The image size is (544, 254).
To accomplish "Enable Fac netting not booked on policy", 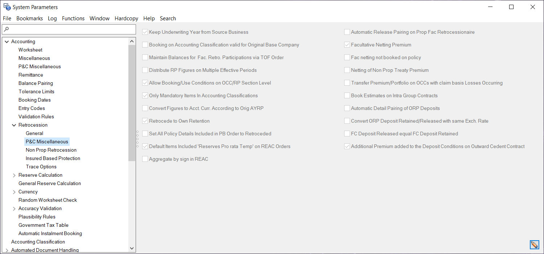I will click(x=347, y=57).
